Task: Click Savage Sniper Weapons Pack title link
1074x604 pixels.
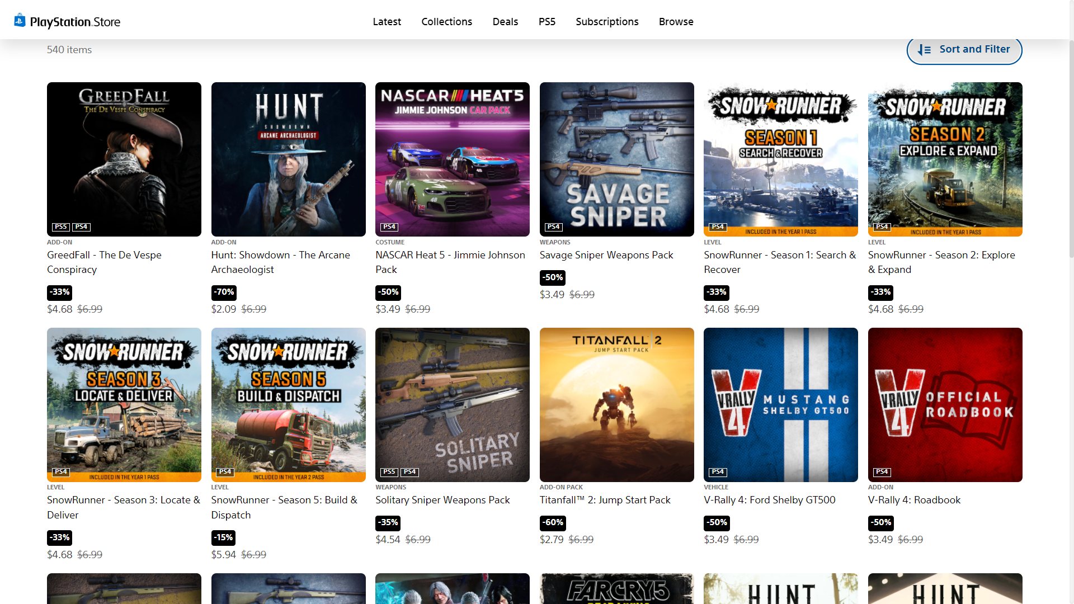Action: (x=606, y=255)
